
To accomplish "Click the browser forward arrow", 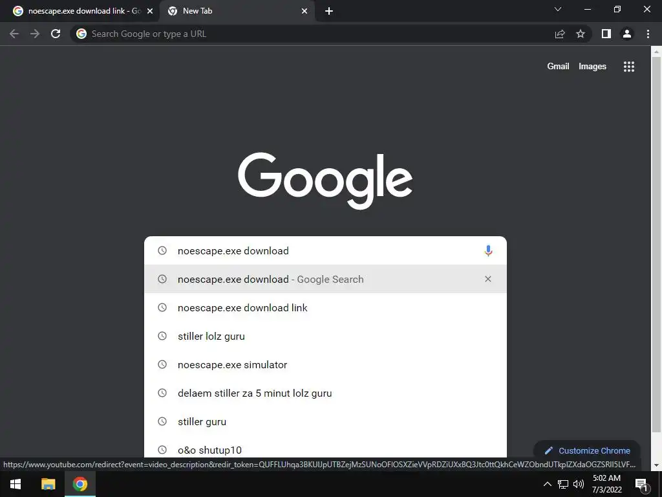I will point(35,34).
